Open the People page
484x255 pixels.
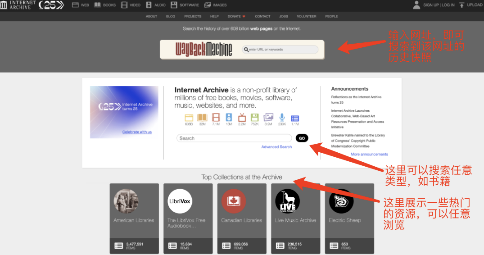pyautogui.click(x=331, y=16)
